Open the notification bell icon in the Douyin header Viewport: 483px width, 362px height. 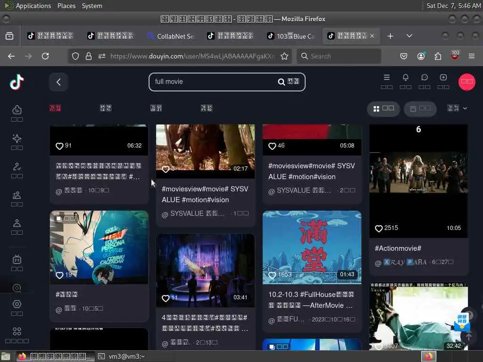pyautogui.click(x=405, y=77)
